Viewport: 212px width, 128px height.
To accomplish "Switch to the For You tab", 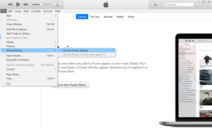I will pos(95,17).
